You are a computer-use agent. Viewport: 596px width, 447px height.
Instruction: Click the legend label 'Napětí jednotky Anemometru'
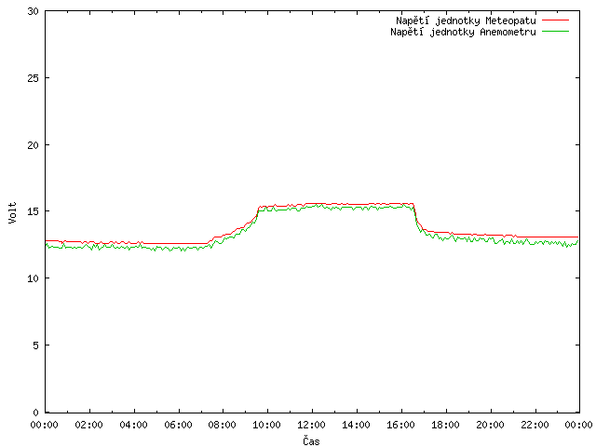(x=463, y=32)
